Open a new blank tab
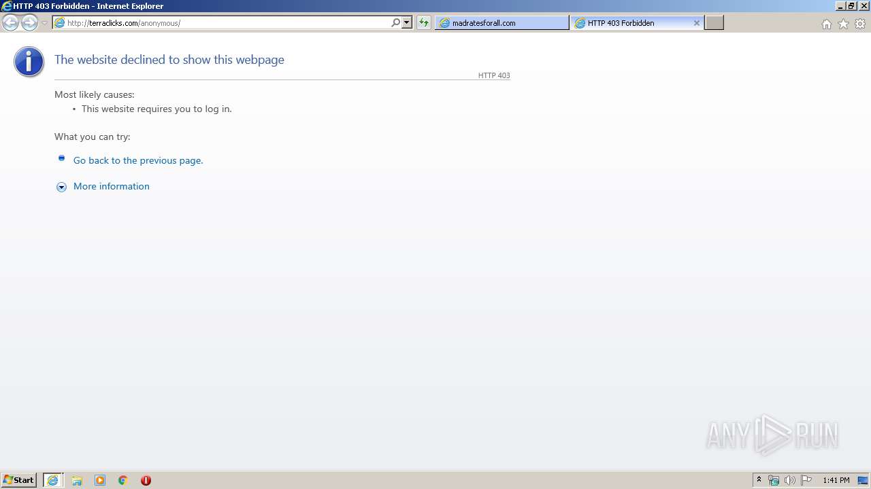This screenshot has width=871, height=489. pos(714,23)
